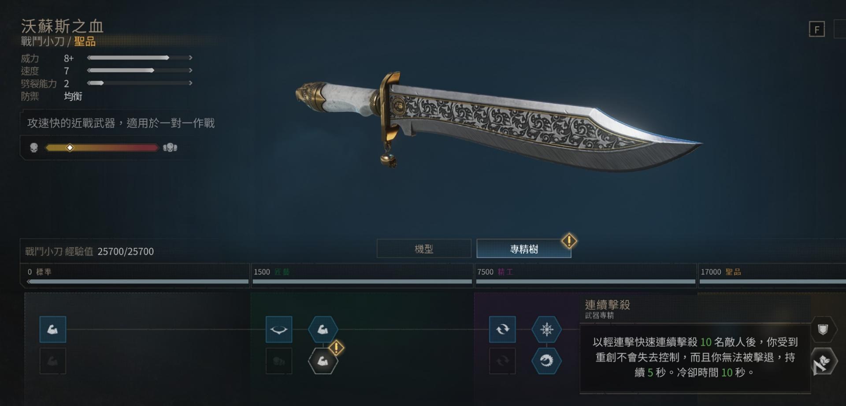Select the leaf hexagonal perk in the 聖品 tier
Screen dimensions: 846x406
point(823,362)
